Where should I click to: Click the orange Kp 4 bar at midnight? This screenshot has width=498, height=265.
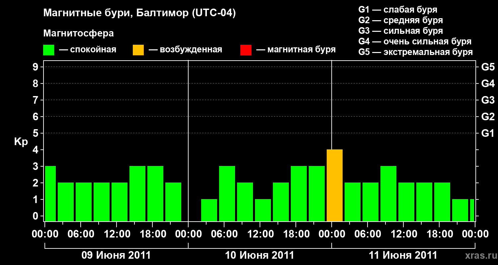(335, 185)
